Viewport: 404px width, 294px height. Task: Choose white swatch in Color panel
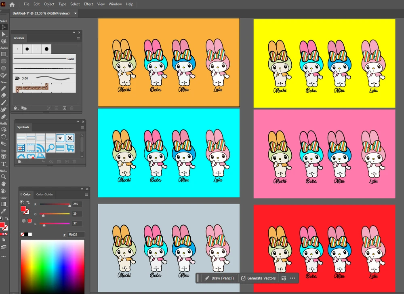30,235
